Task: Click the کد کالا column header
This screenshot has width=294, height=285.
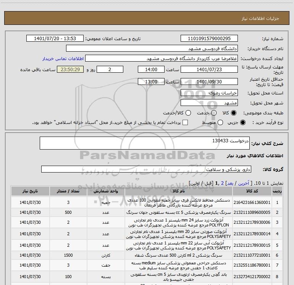Action: tap(252, 191)
